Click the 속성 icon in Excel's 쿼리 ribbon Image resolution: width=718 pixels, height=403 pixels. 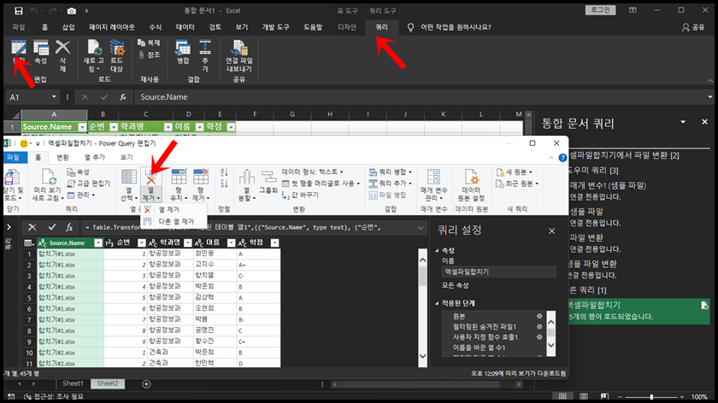point(41,52)
